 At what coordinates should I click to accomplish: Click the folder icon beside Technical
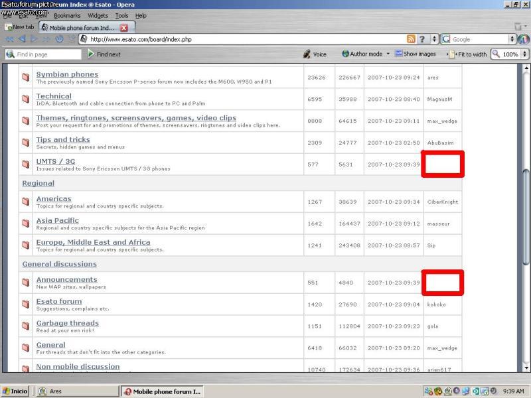(26, 99)
